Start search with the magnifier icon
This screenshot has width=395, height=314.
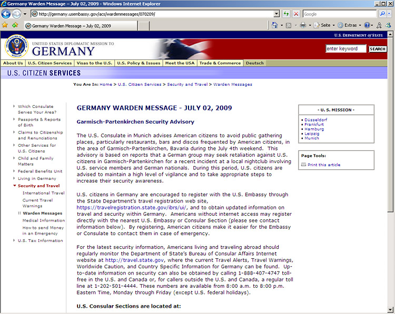[383, 14]
